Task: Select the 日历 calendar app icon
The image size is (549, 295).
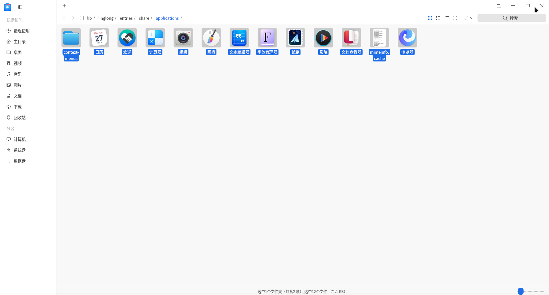Action: pos(99,38)
